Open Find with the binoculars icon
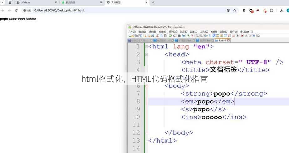289x153 pixels. pos(179,36)
